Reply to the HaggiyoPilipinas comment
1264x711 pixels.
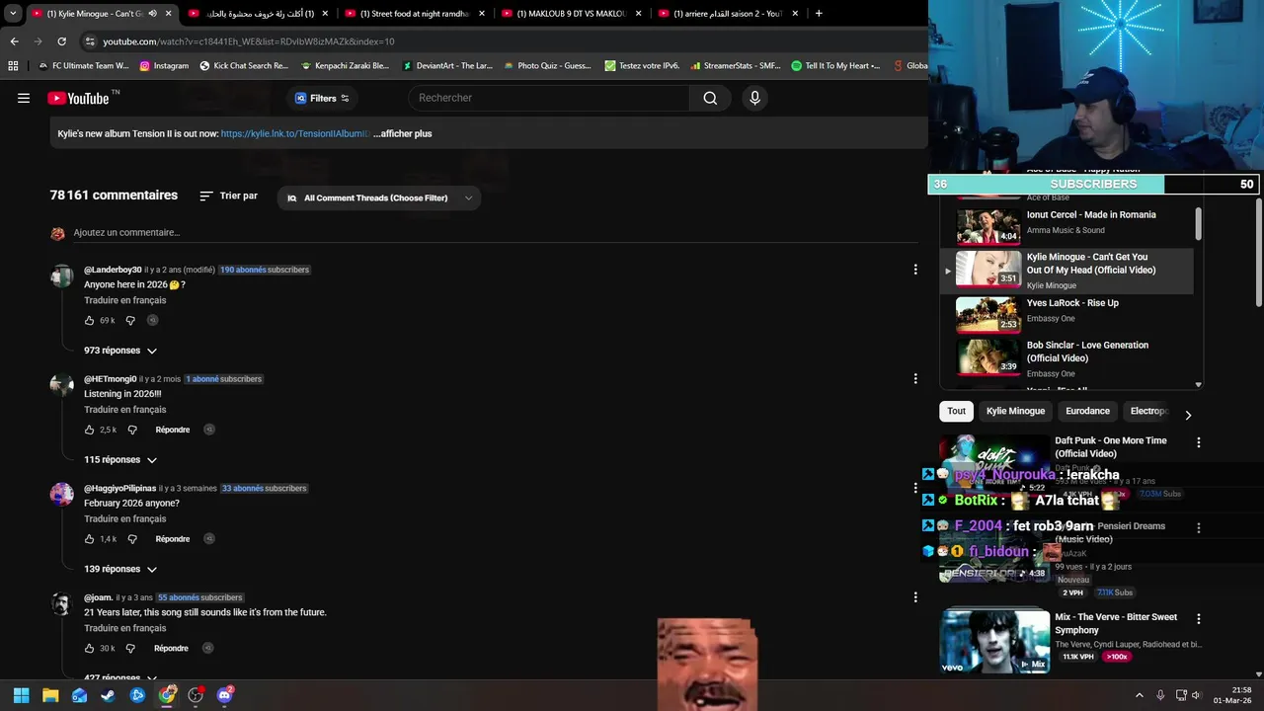(x=173, y=539)
